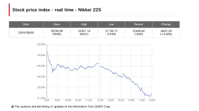Select the Open column header
This screenshot has width=199, height=111.
pyautogui.click(x=57, y=24)
